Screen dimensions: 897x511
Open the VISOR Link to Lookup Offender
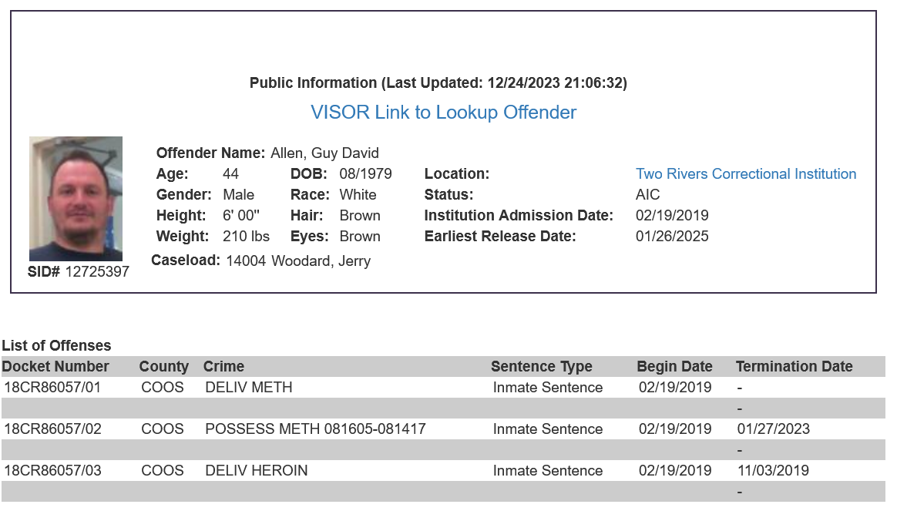pyautogui.click(x=443, y=113)
